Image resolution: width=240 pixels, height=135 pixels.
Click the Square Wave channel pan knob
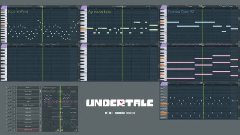click(8, 91)
